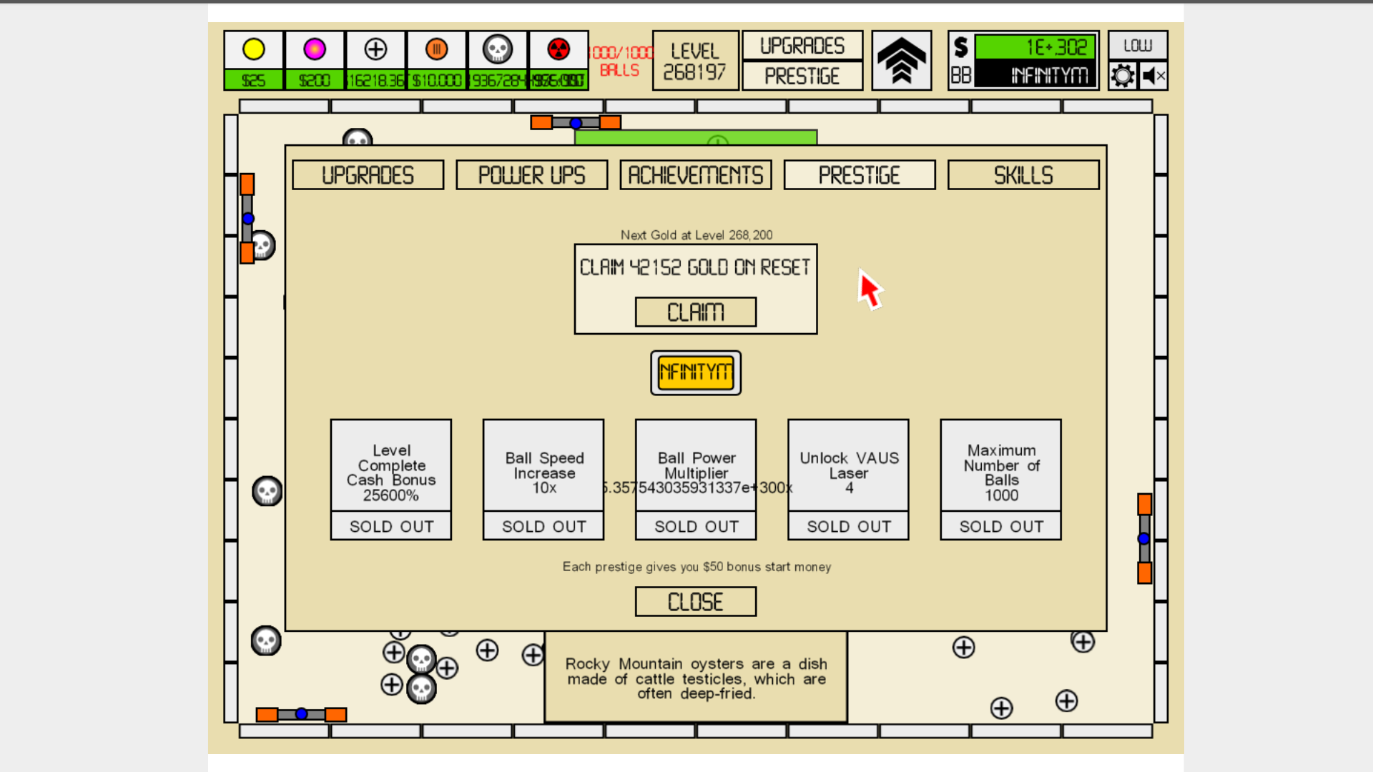Click the radioactive ball icon
The width and height of the screenshot is (1373, 772).
(558, 49)
